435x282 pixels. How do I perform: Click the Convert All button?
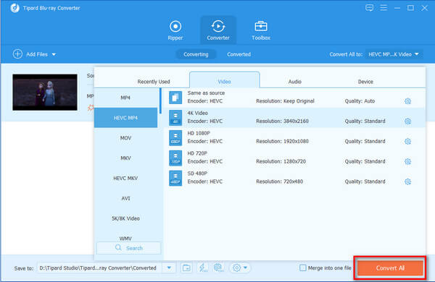click(390, 268)
